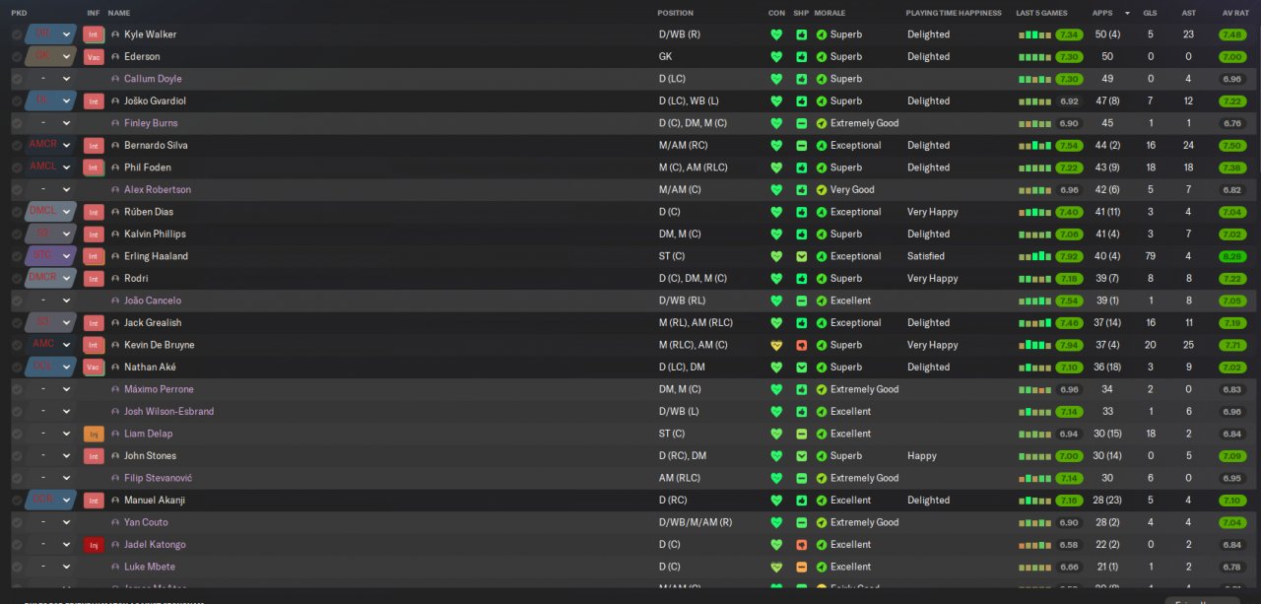The width and height of the screenshot is (1261, 604).
Task: Open Ederson's GK picked-position dropdown
Action: [x=66, y=57]
